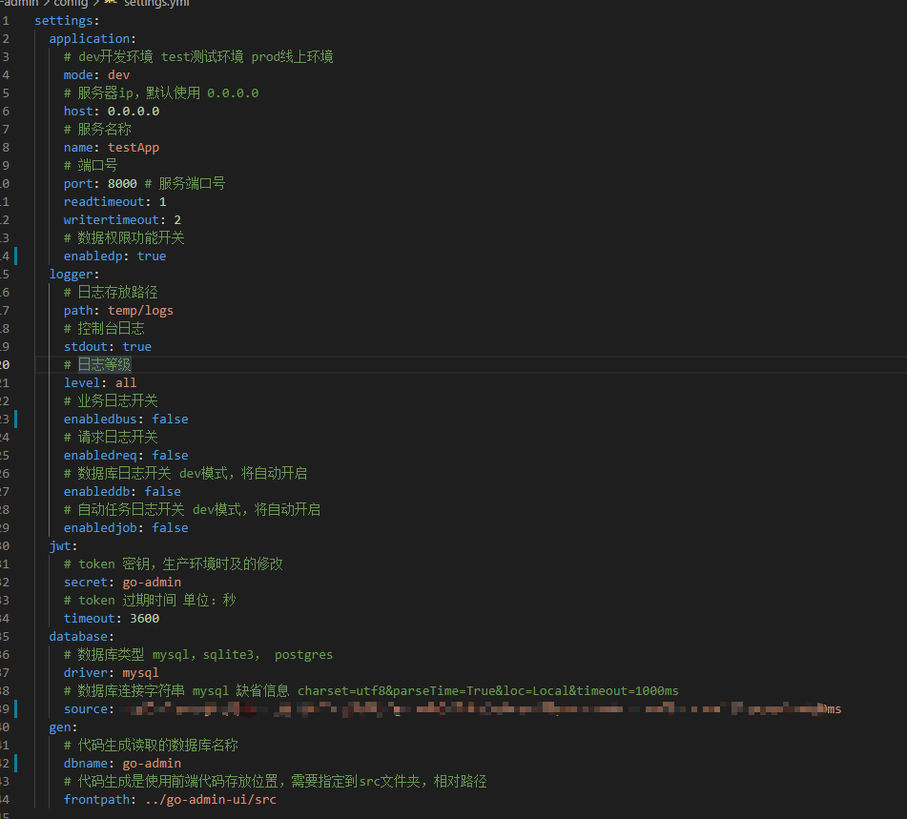This screenshot has width=907, height=819.
Task: Click the 'enabledreq' key
Action: click(100, 456)
